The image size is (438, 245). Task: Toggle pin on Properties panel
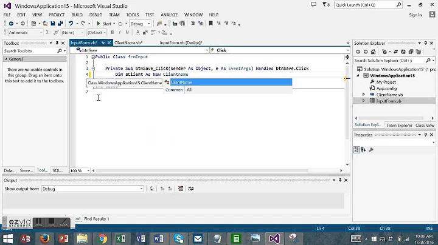[426, 135]
